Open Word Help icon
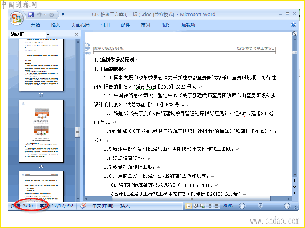 click(x=294, y=25)
